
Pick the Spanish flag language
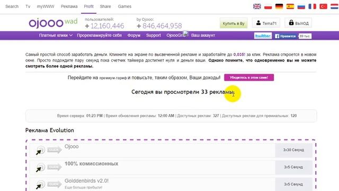click(x=290, y=6)
